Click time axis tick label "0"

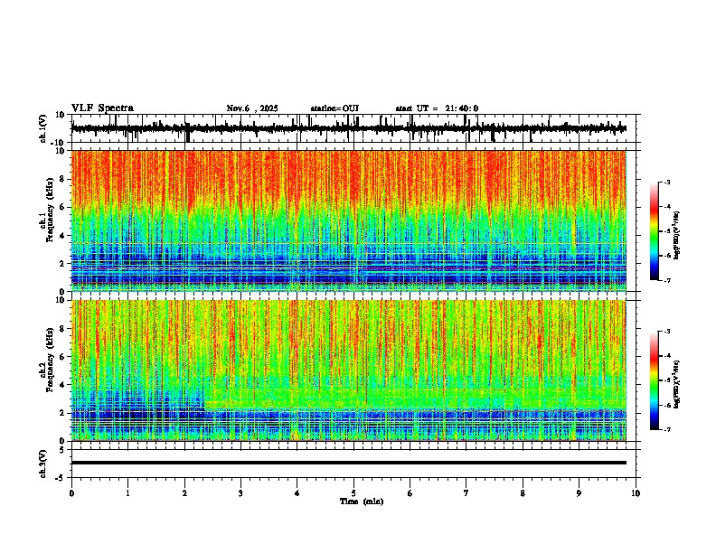click(x=71, y=493)
